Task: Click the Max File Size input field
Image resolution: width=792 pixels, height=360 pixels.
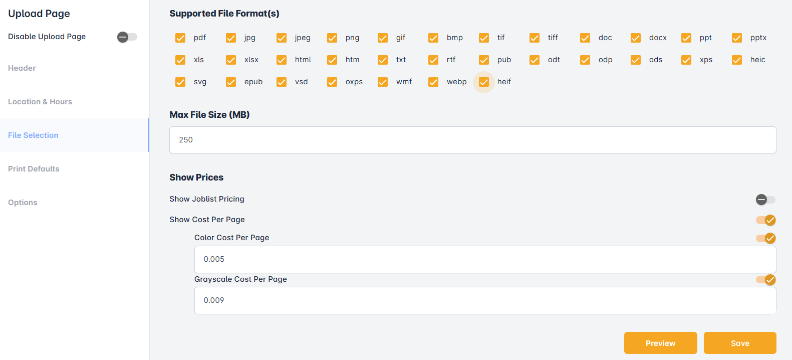Action: point(472,140)
